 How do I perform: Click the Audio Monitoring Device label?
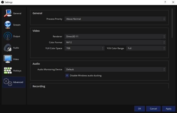point(50,69)
